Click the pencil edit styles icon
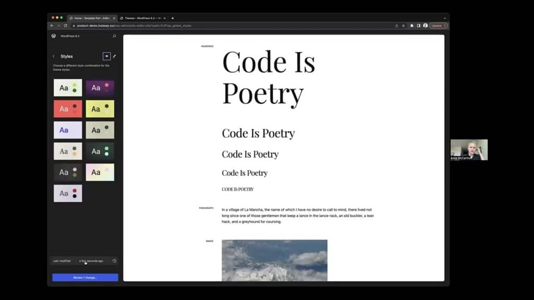Viewport: 534px width, 300px height. tap(114, 56)
